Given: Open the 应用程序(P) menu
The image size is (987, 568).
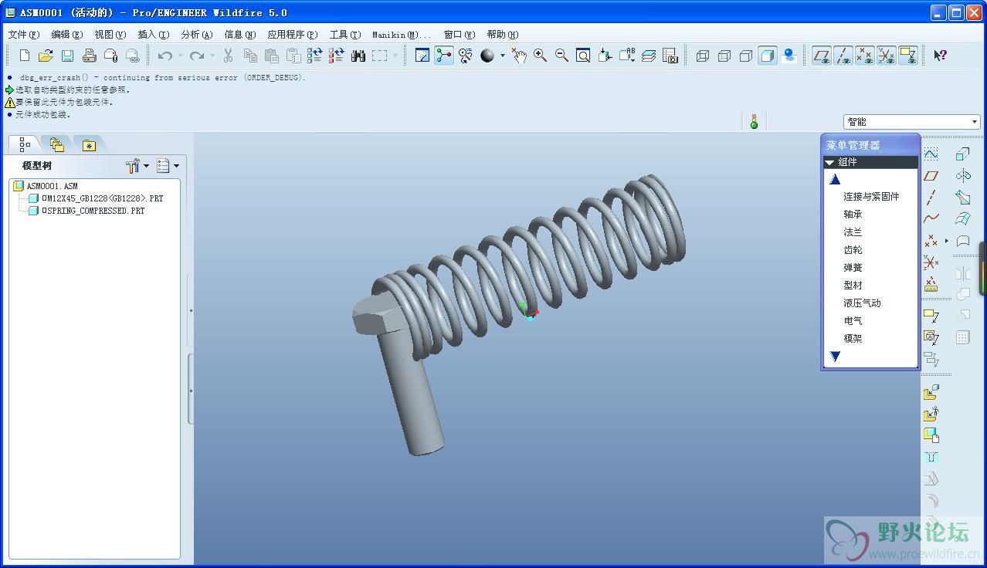Looking at the screenshot, I should 293,35.
